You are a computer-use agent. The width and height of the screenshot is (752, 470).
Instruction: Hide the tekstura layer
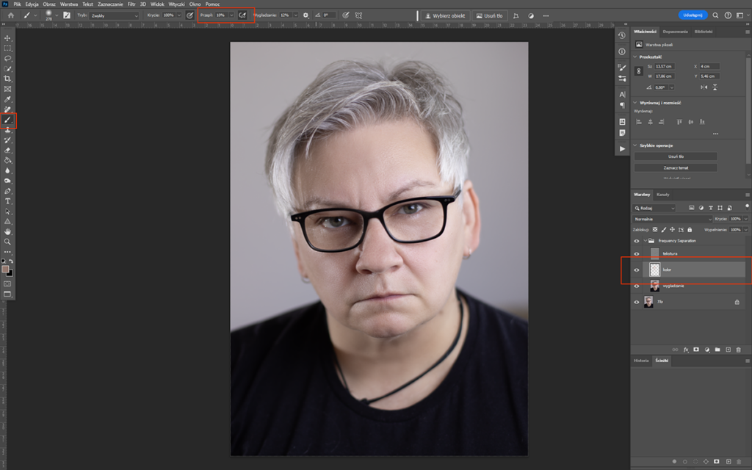tap(637, 253)
